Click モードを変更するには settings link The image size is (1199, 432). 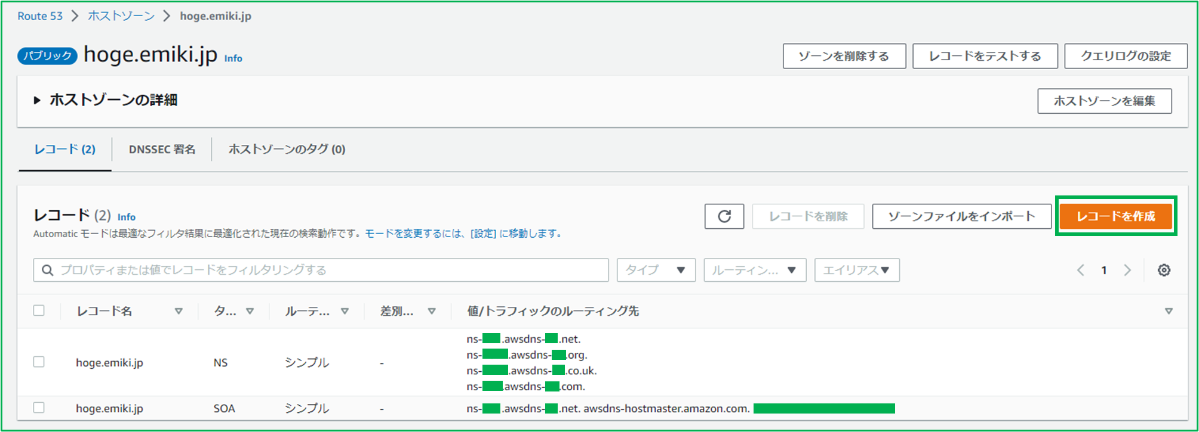click(x=464, y=234)
